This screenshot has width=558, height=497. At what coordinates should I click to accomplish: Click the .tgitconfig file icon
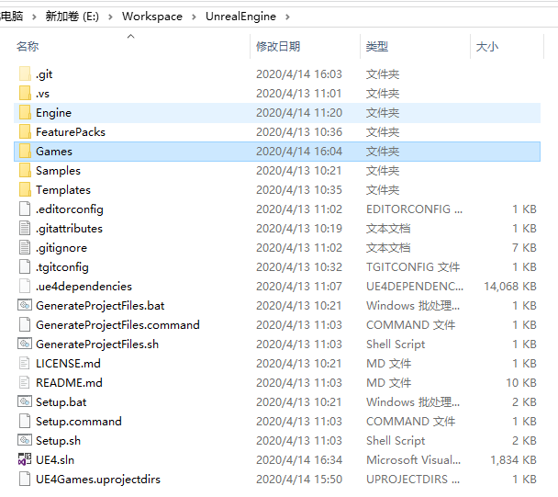pyautogui.click(x=25, y=266)
